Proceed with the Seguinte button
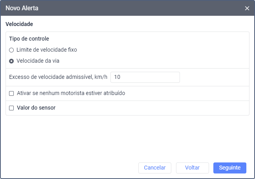 point(229,168)
